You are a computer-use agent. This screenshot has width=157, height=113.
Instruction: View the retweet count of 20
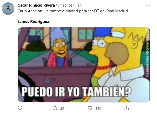point(62,108)
